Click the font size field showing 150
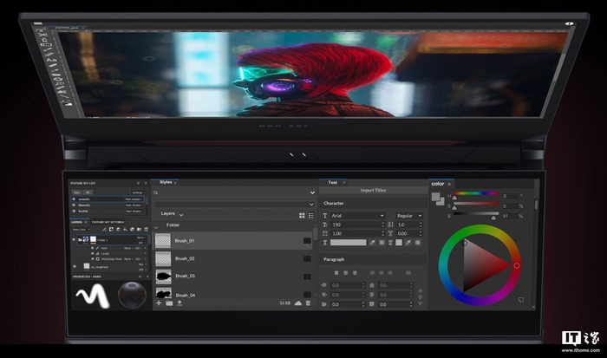The height and width of the screenshot is (358, 607). coord(356,225)
